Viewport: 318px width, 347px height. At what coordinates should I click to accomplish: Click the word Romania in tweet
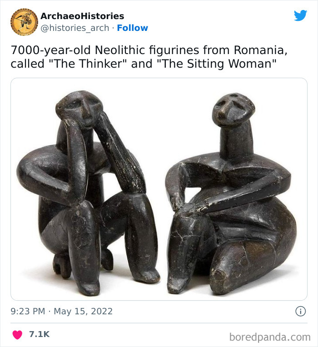[260, 50]
